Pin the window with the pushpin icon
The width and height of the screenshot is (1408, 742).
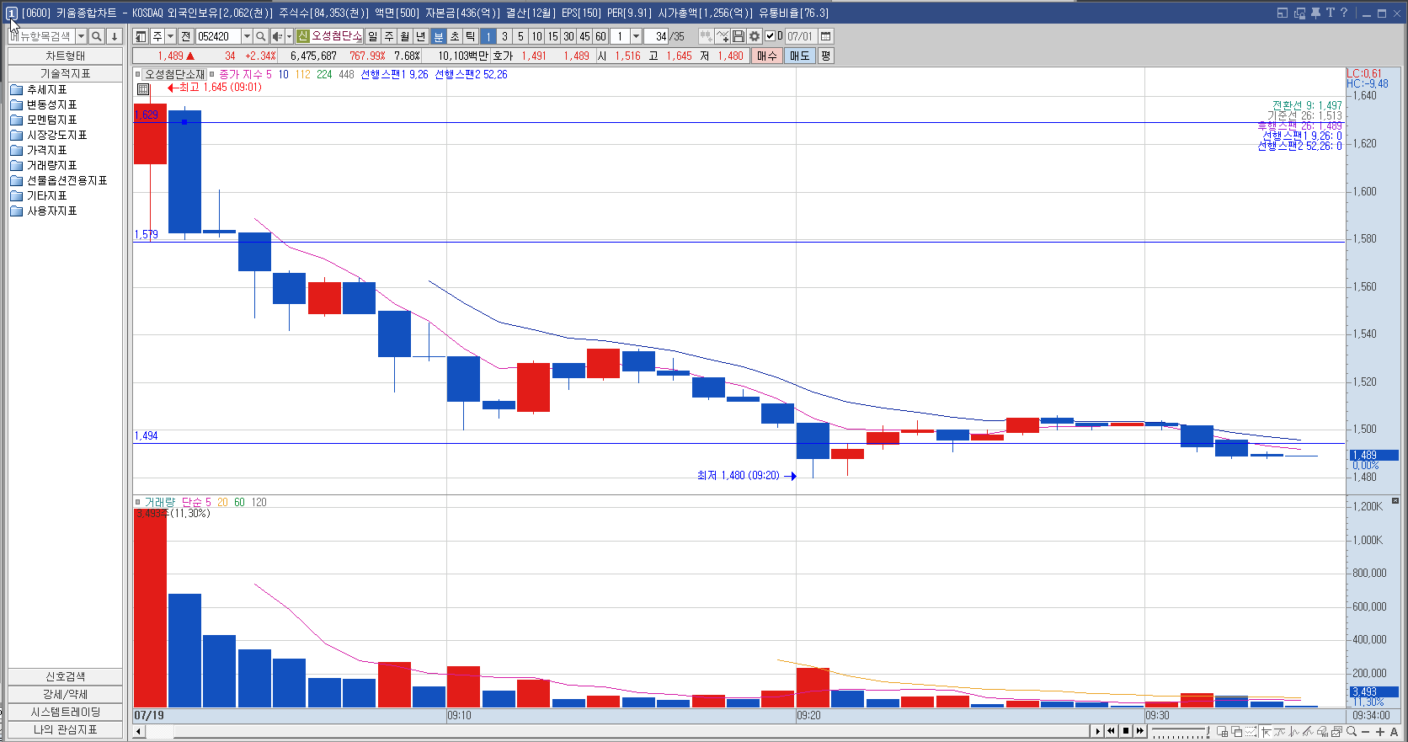click(x=1315, y=13)
